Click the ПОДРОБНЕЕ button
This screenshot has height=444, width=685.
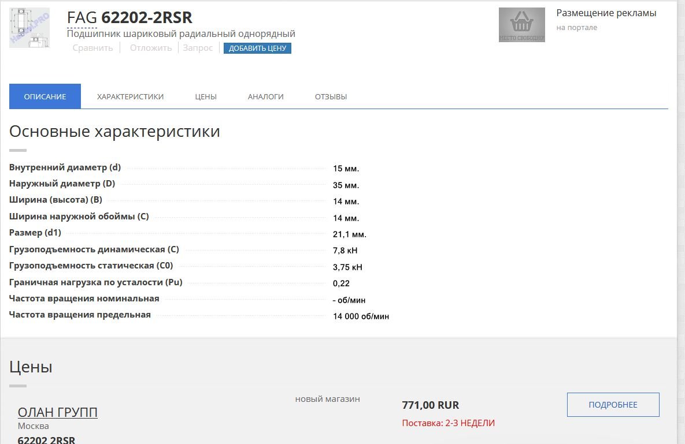pyautogui.click(x=613, y=405)
